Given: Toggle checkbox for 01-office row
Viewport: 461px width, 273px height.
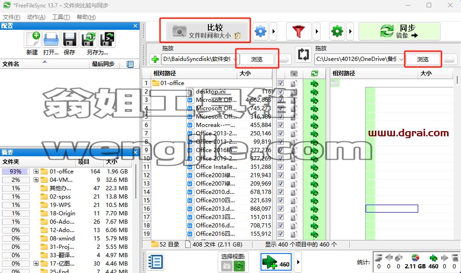Looking at the screenshot, I should tap(281, 83).
